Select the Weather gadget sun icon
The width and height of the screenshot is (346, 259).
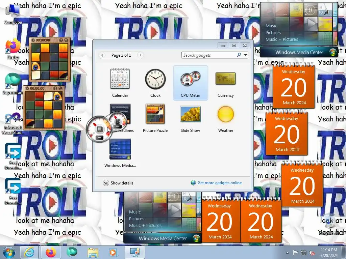pos(225,114)
